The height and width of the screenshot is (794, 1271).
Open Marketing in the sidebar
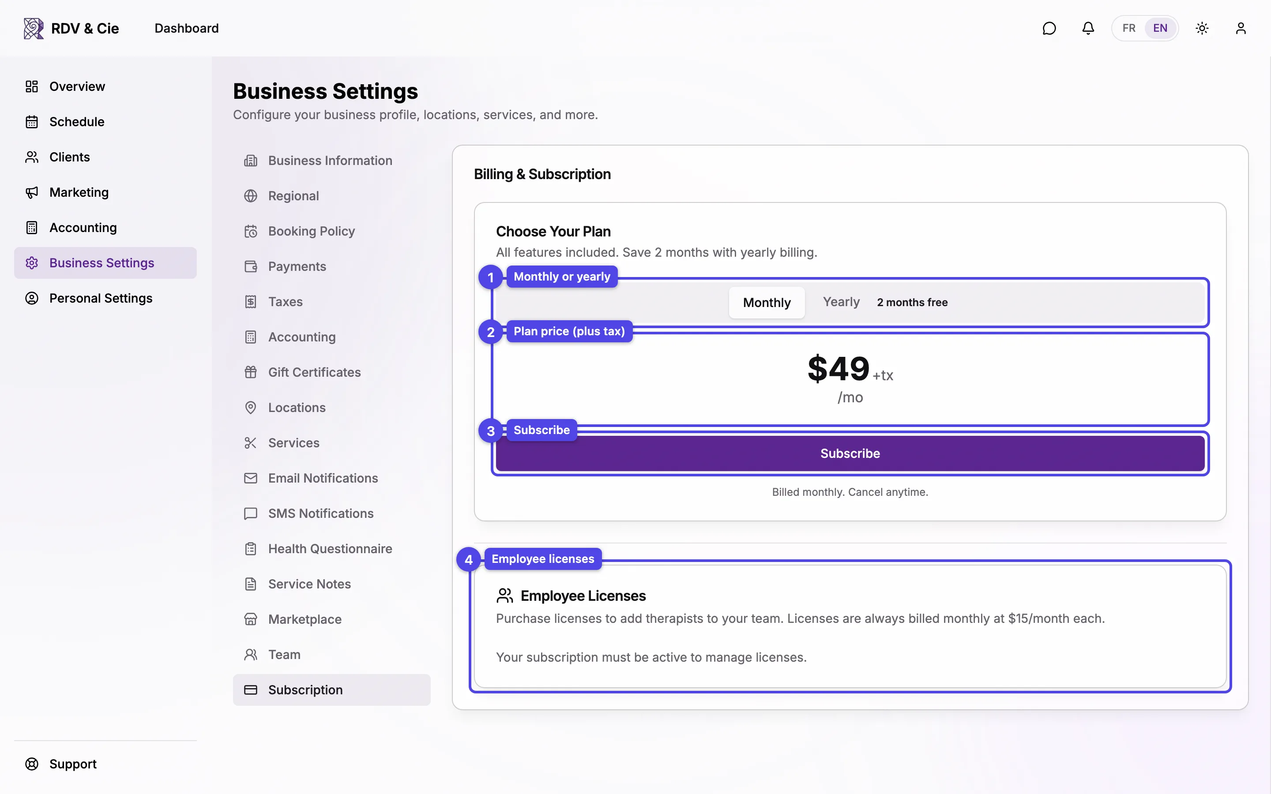tap(105, 192)
